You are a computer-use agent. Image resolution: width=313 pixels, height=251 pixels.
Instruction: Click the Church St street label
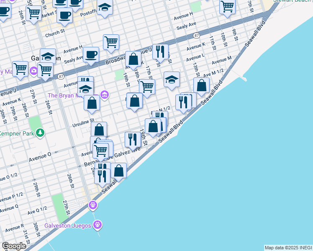(x=55, y=33)
